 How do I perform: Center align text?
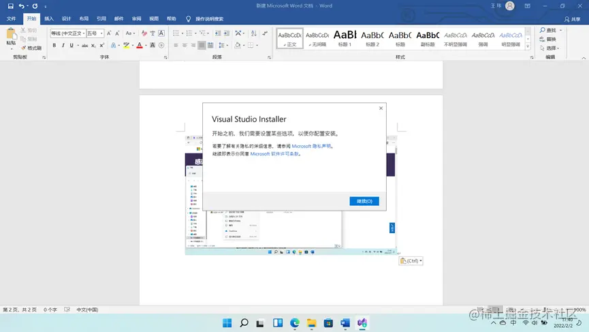185,46
